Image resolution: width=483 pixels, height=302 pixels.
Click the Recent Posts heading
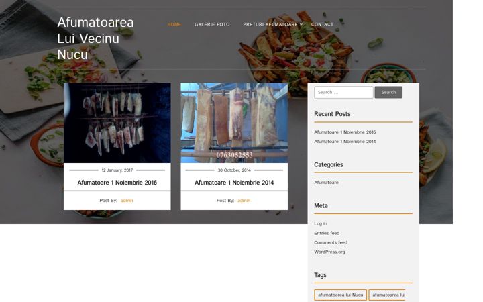(x=332, y=114)
